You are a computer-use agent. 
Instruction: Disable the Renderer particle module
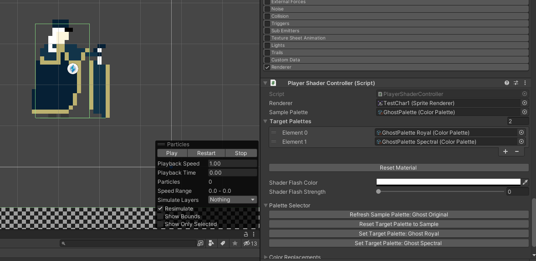pyautogui.click(x=267, y=67)
